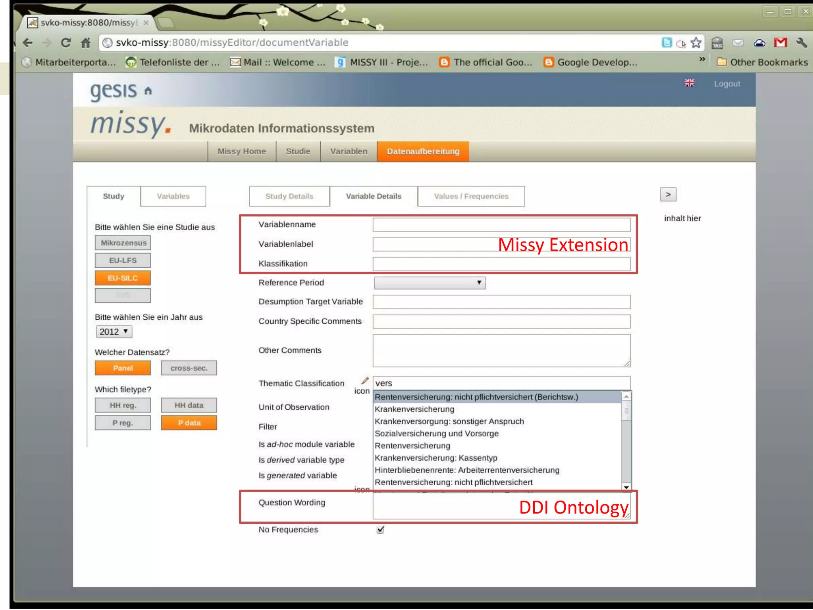Select Krankenversorgung: sonstiger Anspruch suggestion
The image size is (813, 610).
pyautogui.click(x=497, y=421)
